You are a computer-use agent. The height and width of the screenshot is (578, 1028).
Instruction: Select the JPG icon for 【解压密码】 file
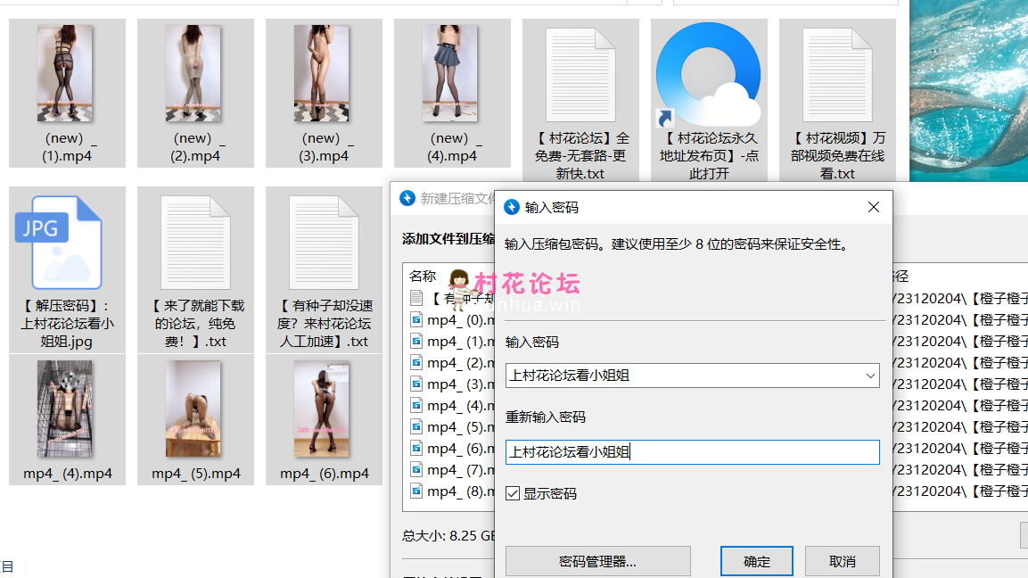[58, 242]
